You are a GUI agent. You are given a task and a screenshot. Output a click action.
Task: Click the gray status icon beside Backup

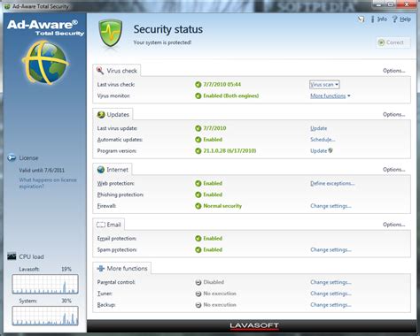point(198,305)
